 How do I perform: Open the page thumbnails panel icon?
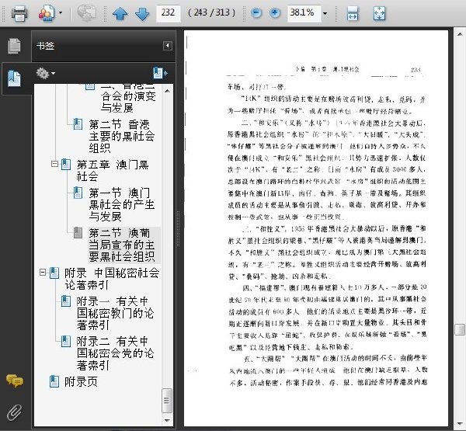[14, 46]
